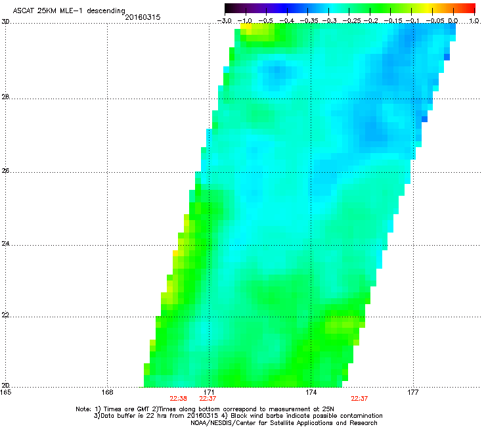Select the longitude axis label 177
Screen dimensions: 486x427
point(413,393)
